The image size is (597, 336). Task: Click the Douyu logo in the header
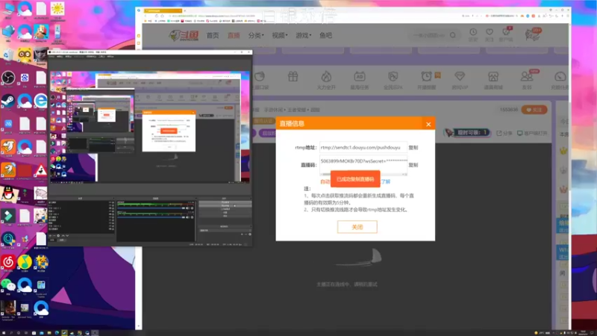[x=184, y=35]
